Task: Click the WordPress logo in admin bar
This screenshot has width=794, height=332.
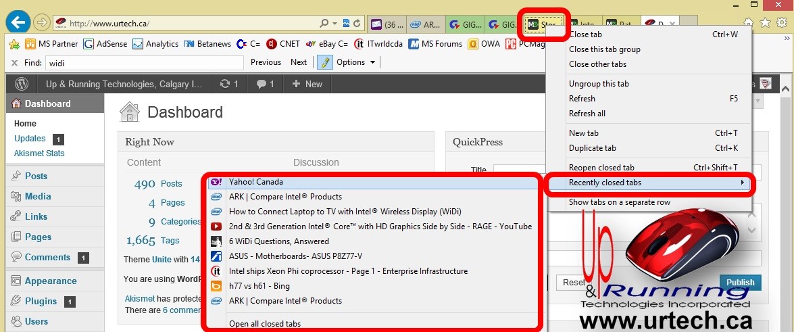Action: pyautogui.click(x=22, y=85)
